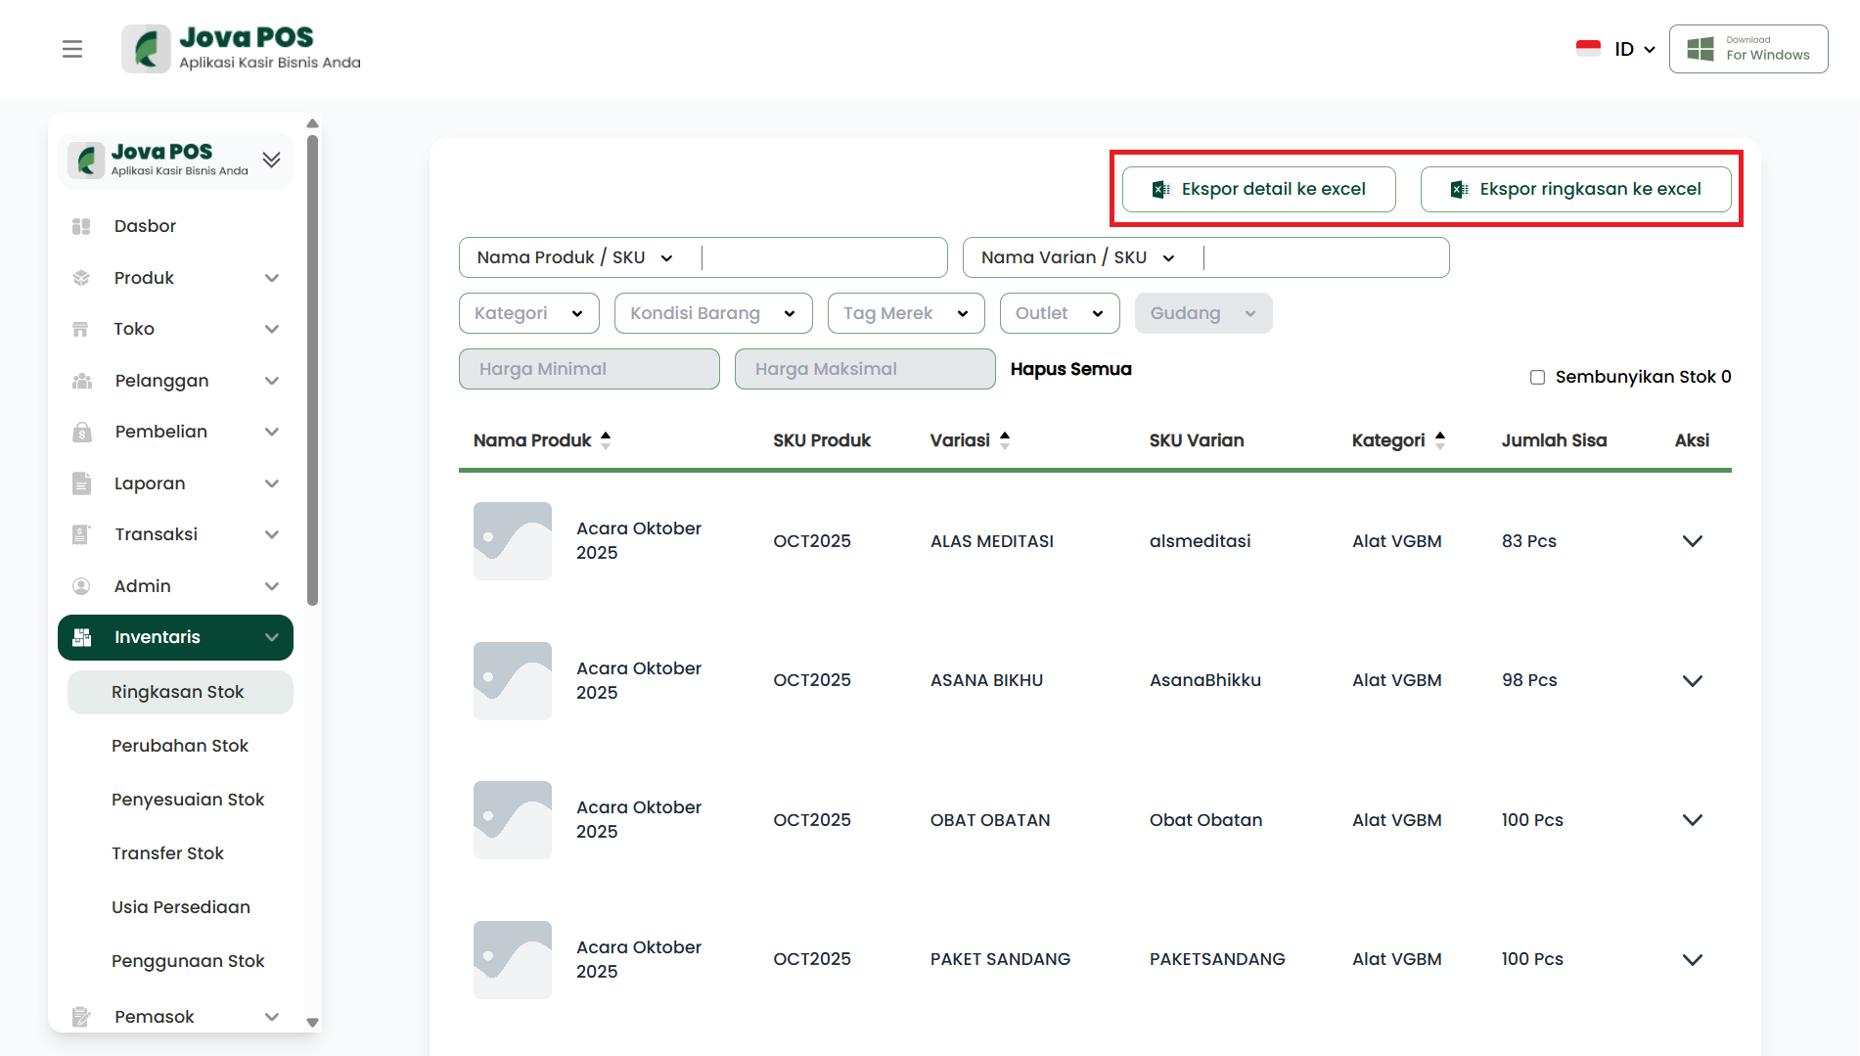The image size is (1860, 1056).
Task: Click the Dasbor icon in sidebar
Action: pyautogui.click(x=81, y=226)
